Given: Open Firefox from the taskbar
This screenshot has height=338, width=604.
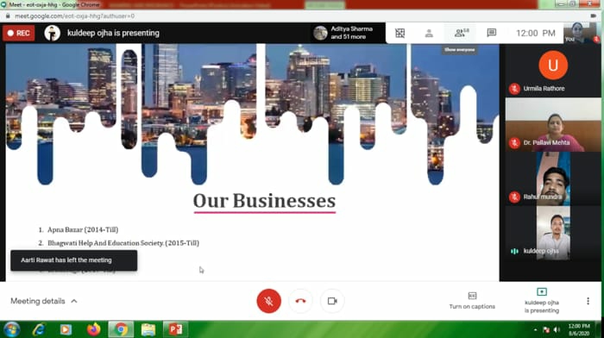Looking at the screenshot, I should click(93, 329).
